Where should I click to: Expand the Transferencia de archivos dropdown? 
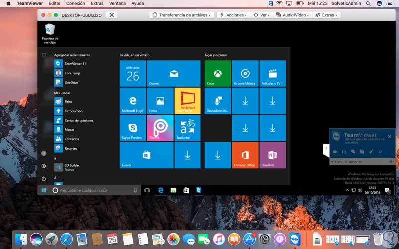click(182, 15)
